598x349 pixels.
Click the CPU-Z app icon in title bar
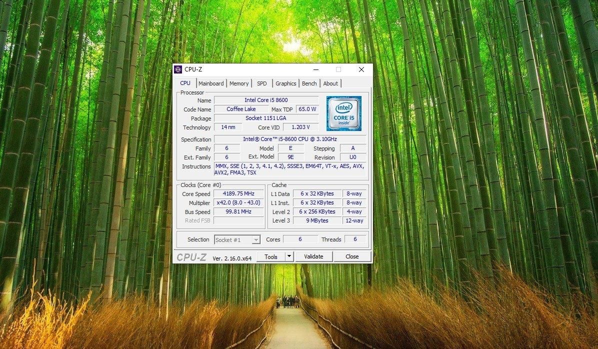(177, 69)
